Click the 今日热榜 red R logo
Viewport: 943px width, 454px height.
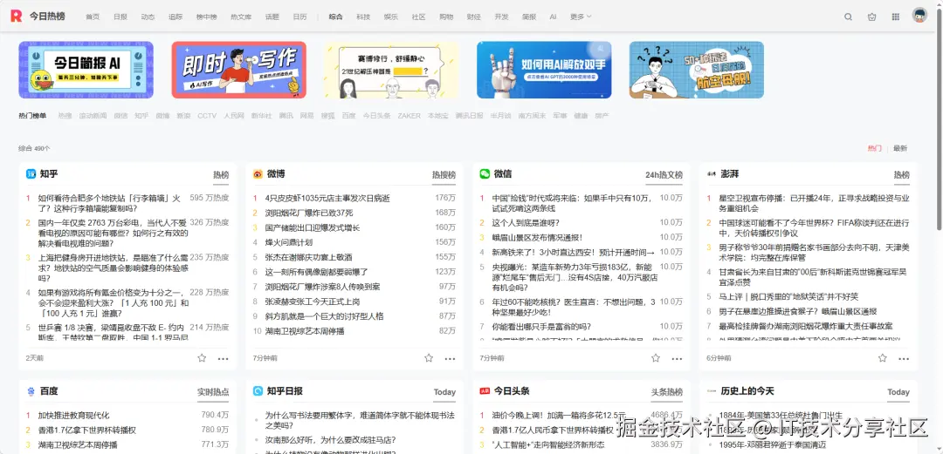tap(16, 17)
